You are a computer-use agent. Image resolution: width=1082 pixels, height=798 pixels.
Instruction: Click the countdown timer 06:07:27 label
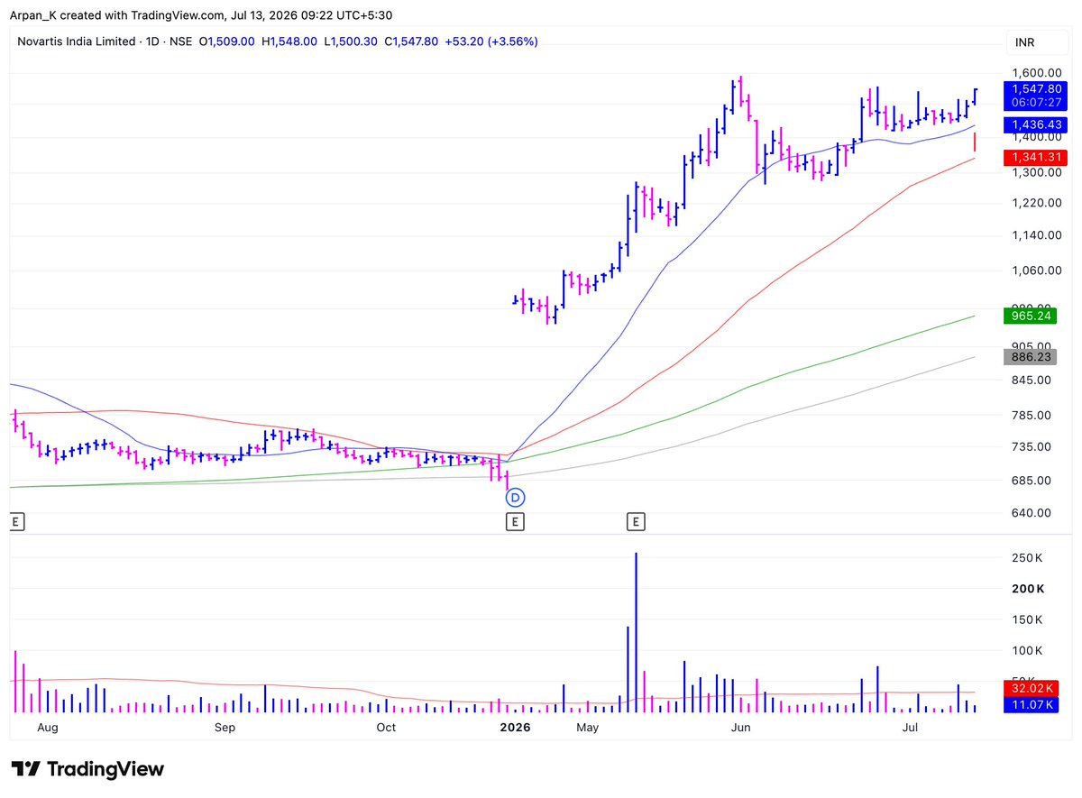point(1034,102)
